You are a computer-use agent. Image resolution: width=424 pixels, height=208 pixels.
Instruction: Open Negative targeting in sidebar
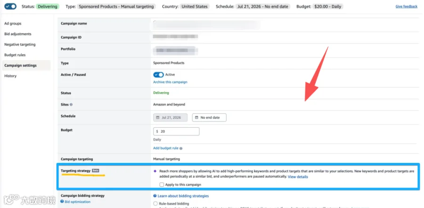20,45
